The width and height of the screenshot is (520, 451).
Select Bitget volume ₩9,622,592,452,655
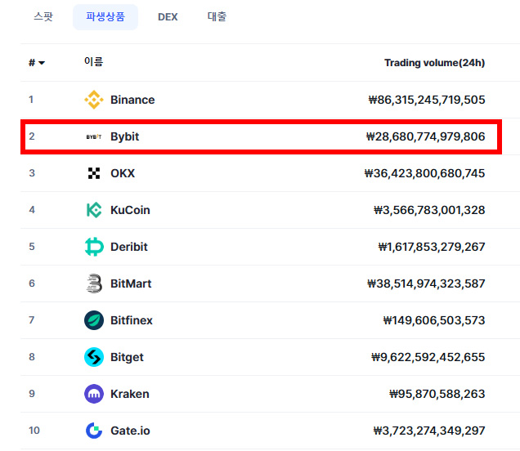pos(428,357)
